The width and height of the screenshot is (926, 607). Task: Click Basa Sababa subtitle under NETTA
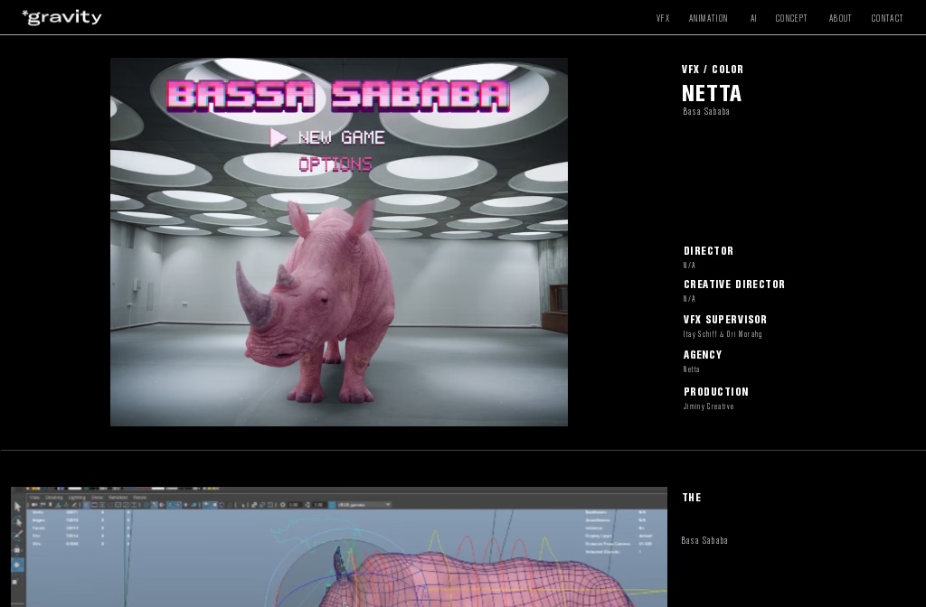[705, 111]
